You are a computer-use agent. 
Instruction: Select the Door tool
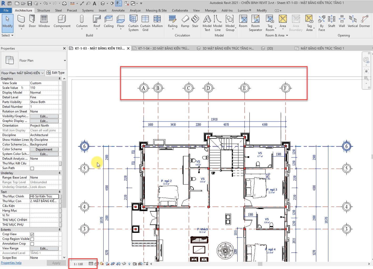coord(32,21)
